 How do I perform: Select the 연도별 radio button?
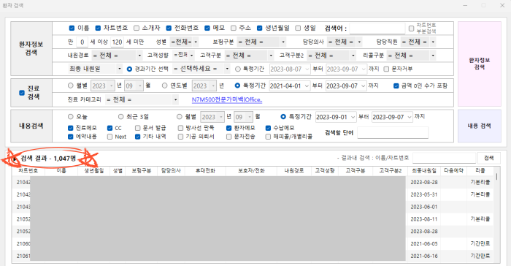164,85
